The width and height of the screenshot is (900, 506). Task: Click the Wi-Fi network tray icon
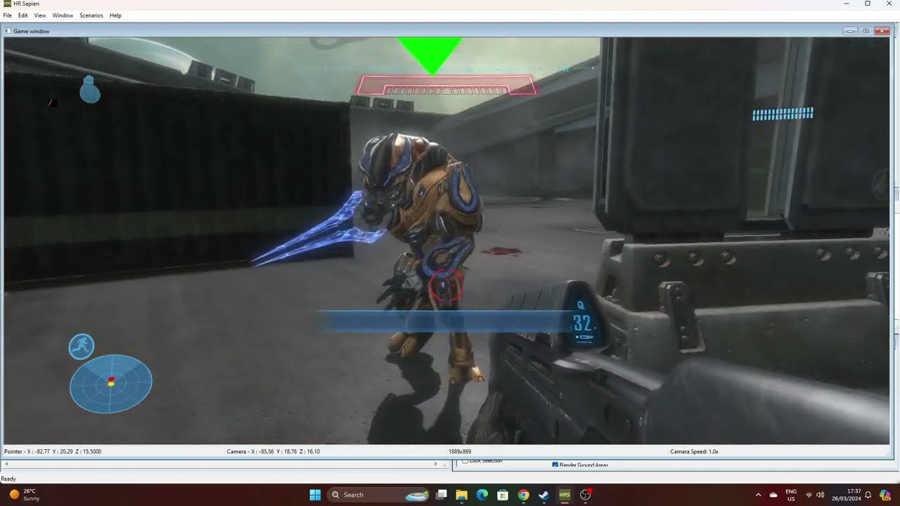tap(809, 495)
